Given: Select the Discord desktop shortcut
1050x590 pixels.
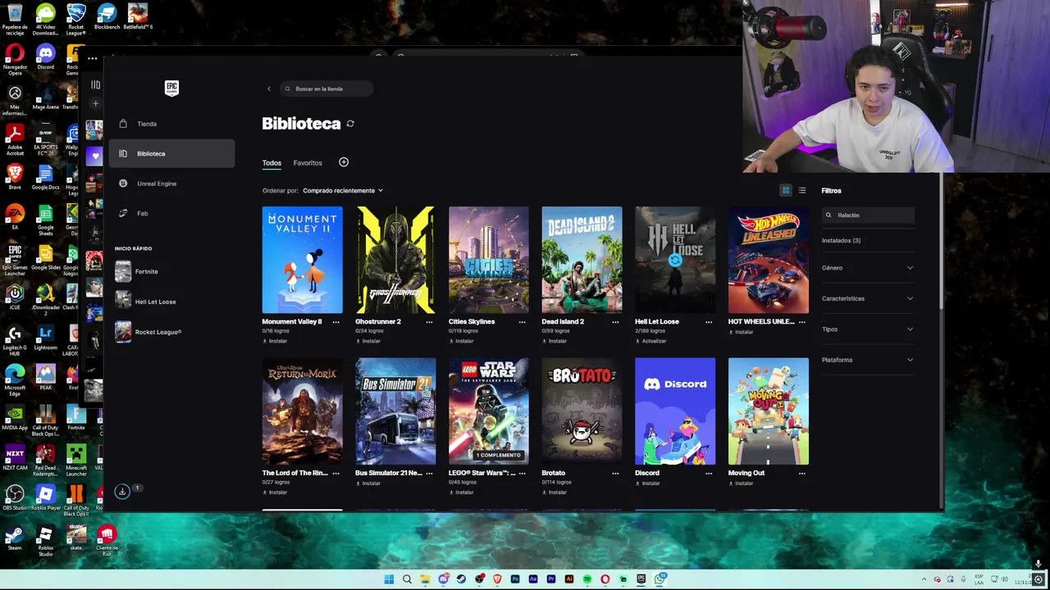Looking at the screenshot, I should [x=45, y=57].
